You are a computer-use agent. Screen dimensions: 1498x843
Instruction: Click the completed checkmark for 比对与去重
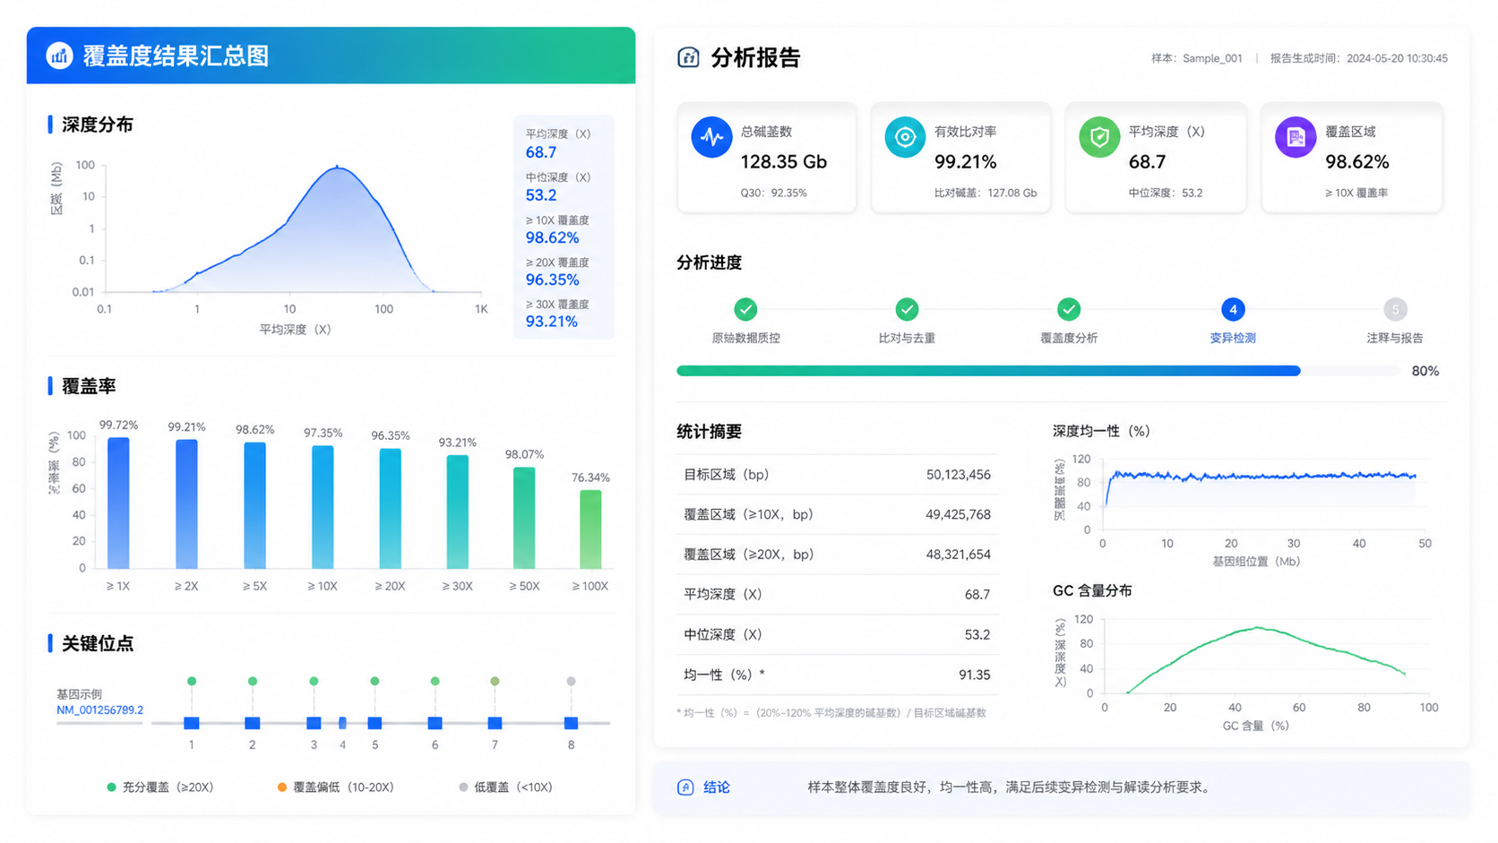[x=907, y=309]
